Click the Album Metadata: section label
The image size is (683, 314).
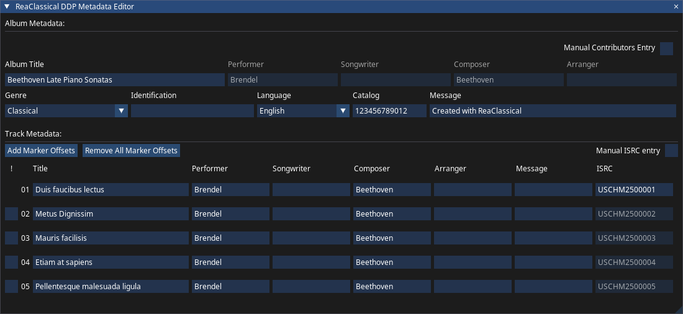[x=35, y=24]
